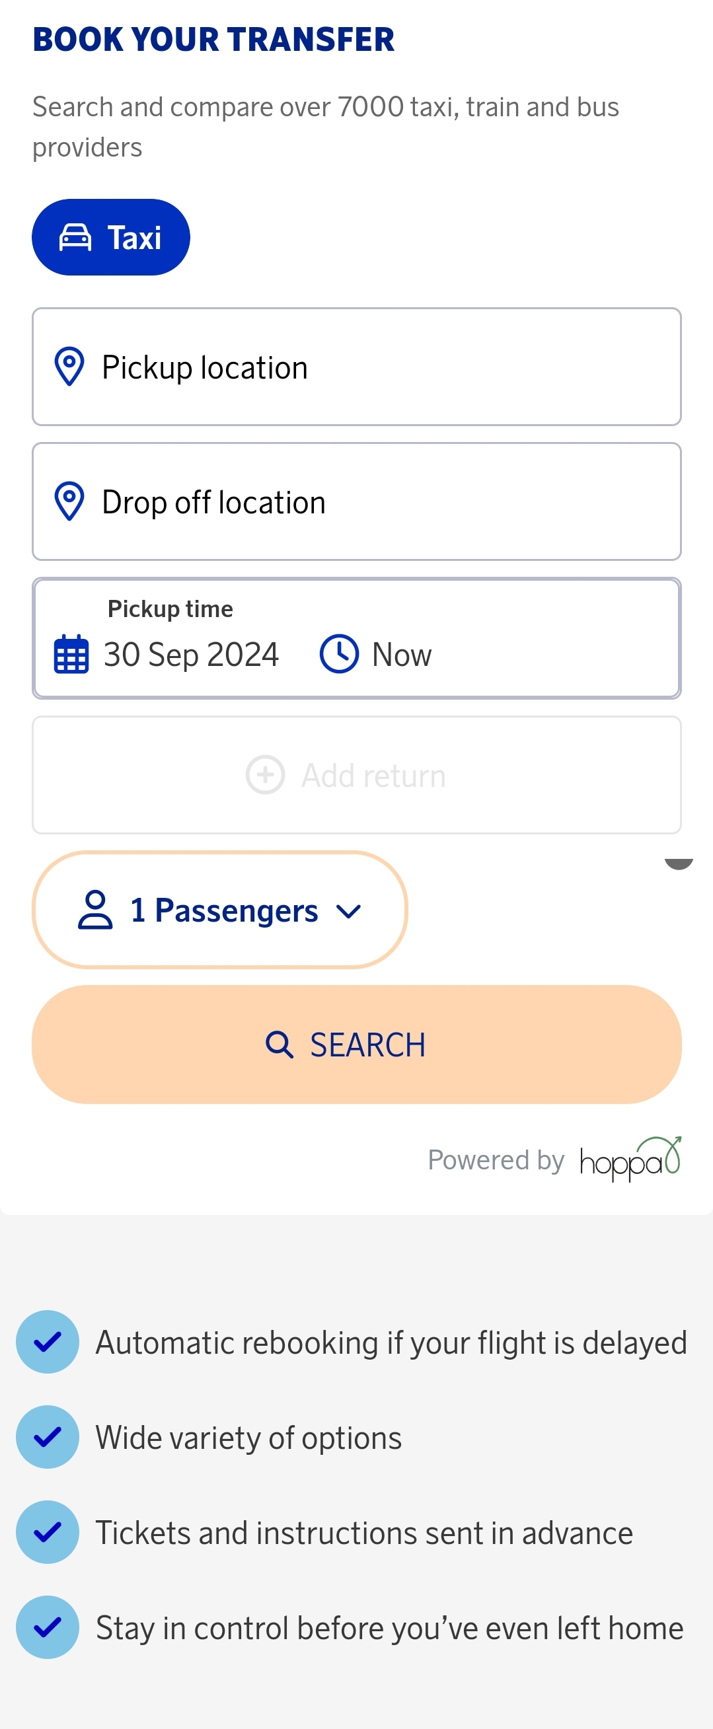Click checkmark beside Wide variety of options
The image size is (713, 1729).
48,1437
